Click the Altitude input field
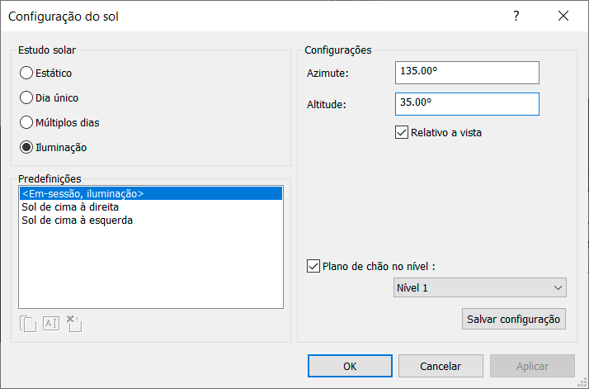589x389 pixels. 467,104
